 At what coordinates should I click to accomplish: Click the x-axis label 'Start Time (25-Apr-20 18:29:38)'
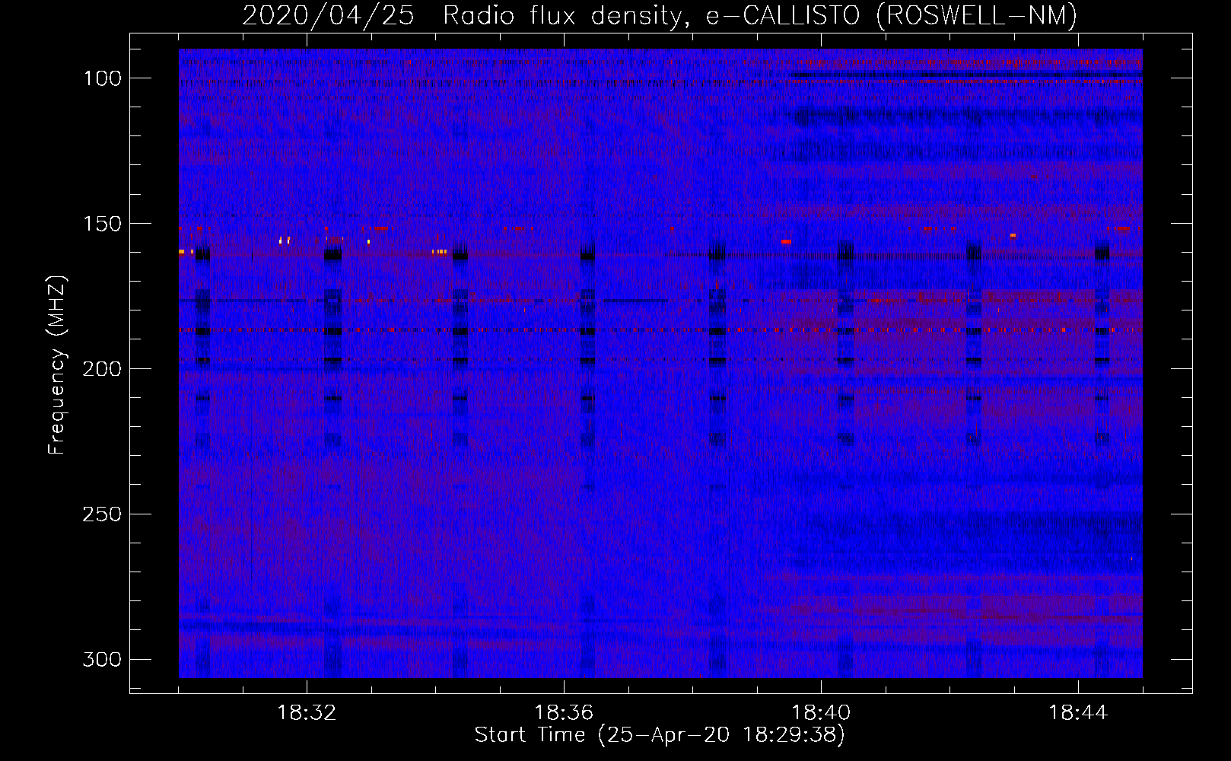click(x=660, y=735)
